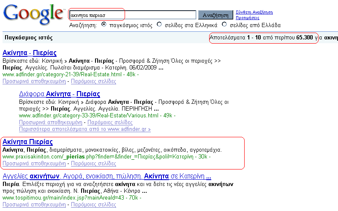The height and width of the screenshot is (211, 338).
Task: Click the search box containing 'ακινητα πιεριασ'
Action: (x=132, y=15)
